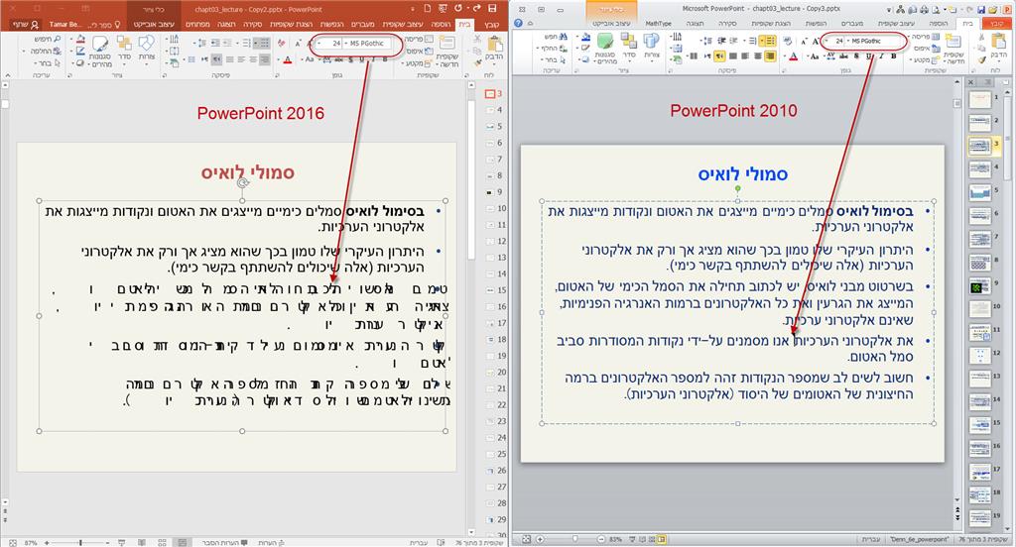1016x547 pixels.
Task: Open Review (סקירה) tab in PowerPoint 2016
Action: tap(253, 25)
